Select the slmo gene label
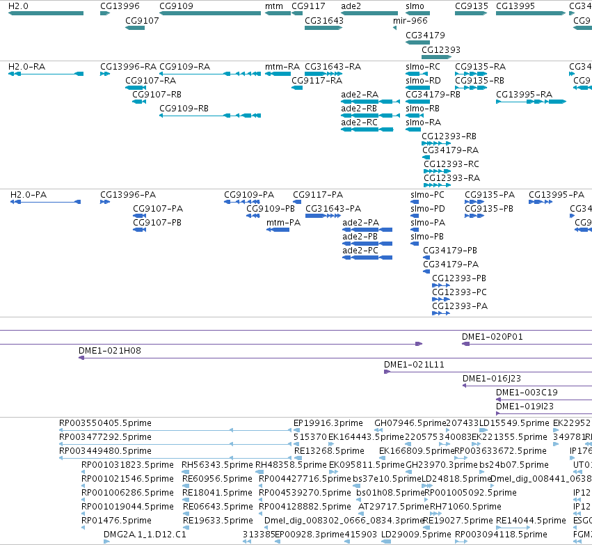Screen dimensions: 592x545 pos(415,6)
